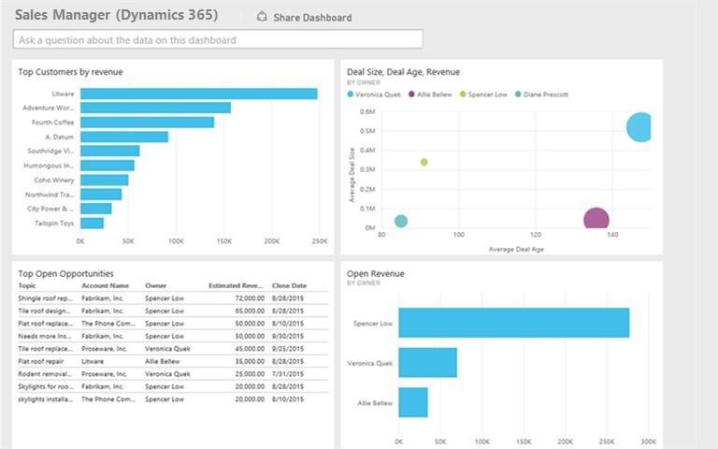Click the Share Dashboard label
Viewport: 718px width, 449px height.
313,18
